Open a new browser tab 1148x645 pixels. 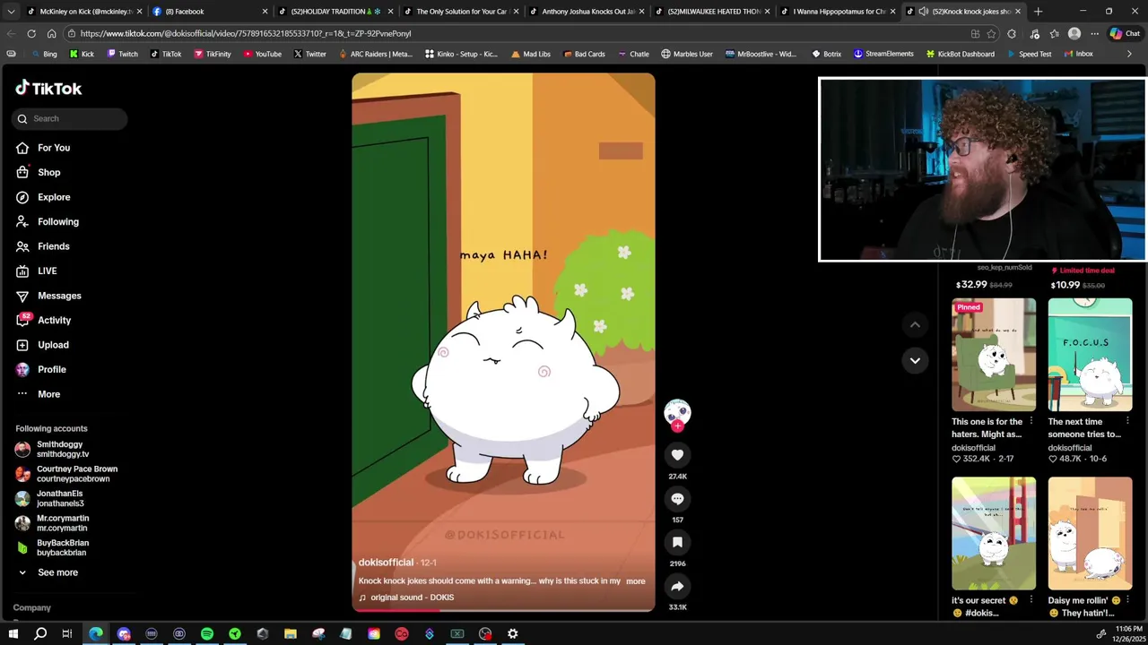tap(1038, 12)
